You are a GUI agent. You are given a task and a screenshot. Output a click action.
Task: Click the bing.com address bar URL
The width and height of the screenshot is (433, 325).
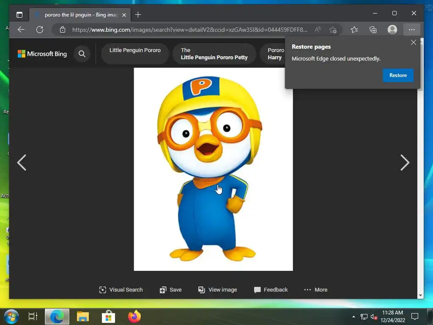click(x=189, y=30)
